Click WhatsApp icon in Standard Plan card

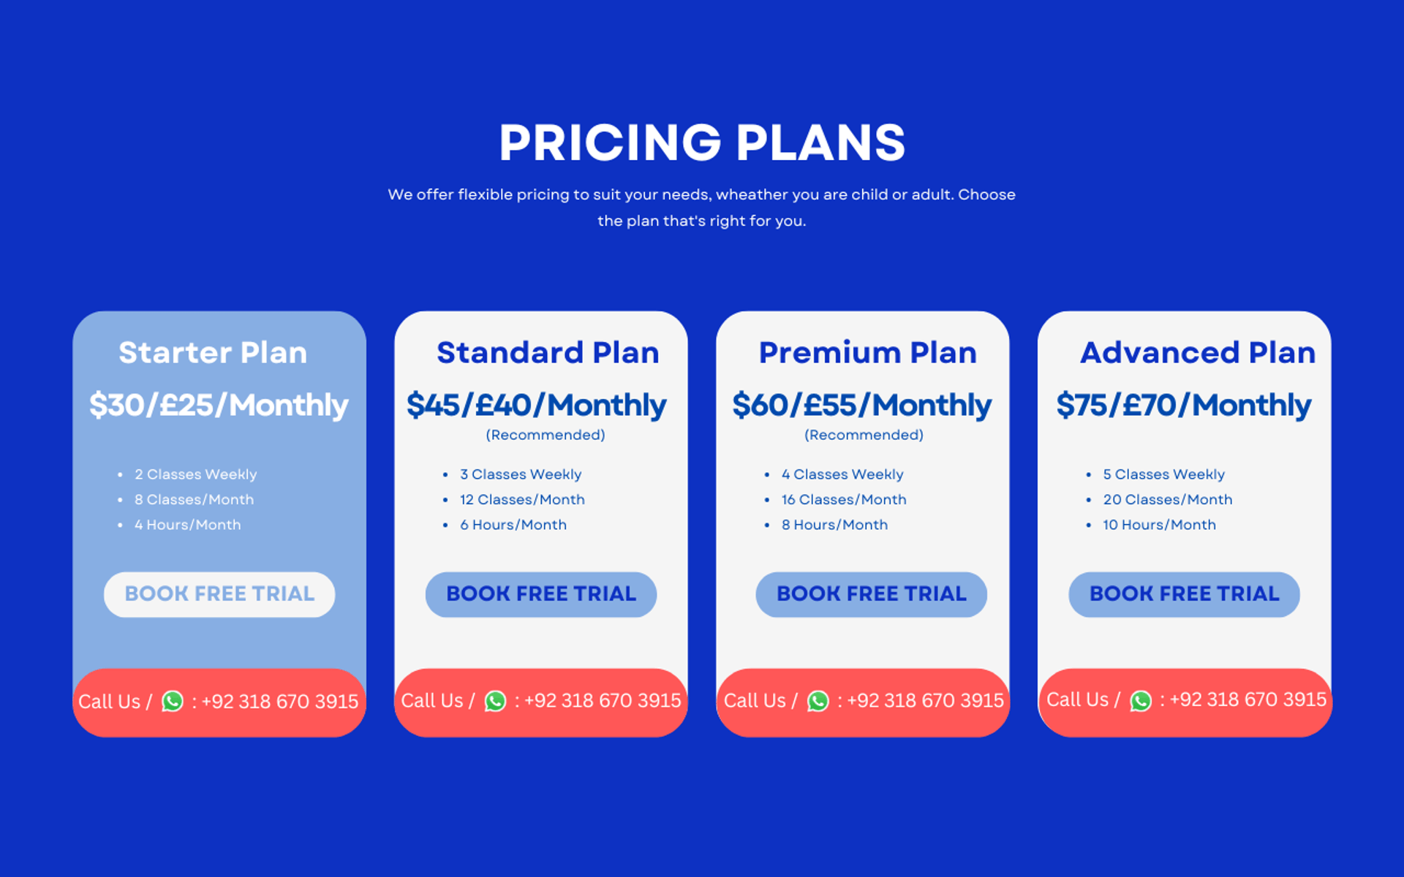click(495, 701)
